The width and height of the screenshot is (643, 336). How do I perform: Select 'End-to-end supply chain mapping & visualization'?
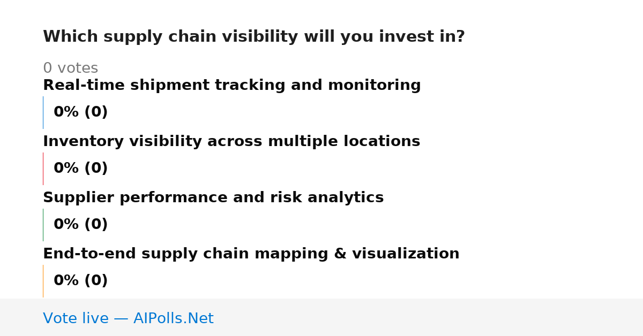click(251, 254)
